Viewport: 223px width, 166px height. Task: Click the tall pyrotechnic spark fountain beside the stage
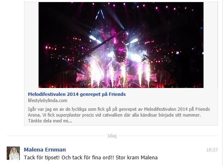tap(95, 72)
